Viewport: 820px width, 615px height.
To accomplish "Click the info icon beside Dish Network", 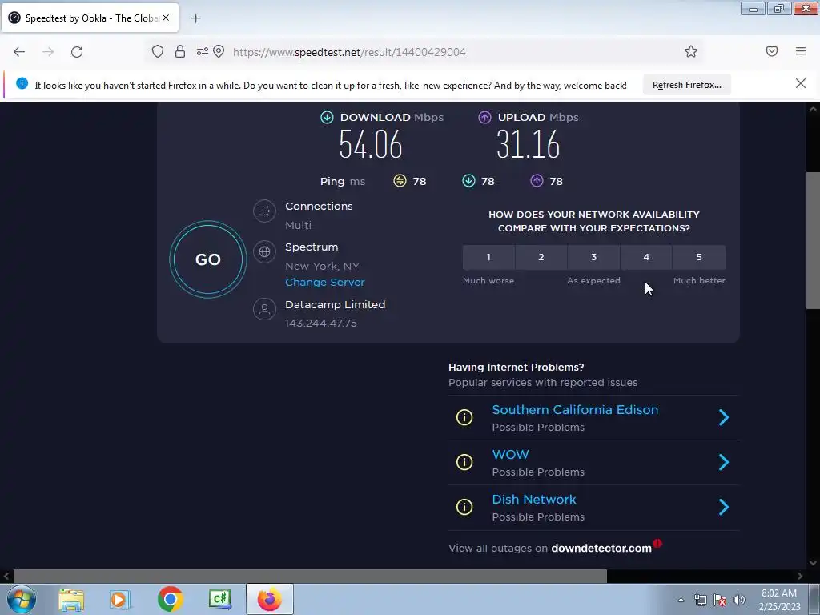I will click(x=464, y=507).
